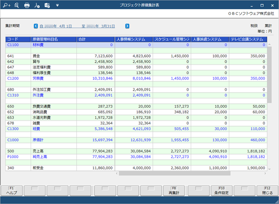Export the report to PDF

tap(37, 6)
